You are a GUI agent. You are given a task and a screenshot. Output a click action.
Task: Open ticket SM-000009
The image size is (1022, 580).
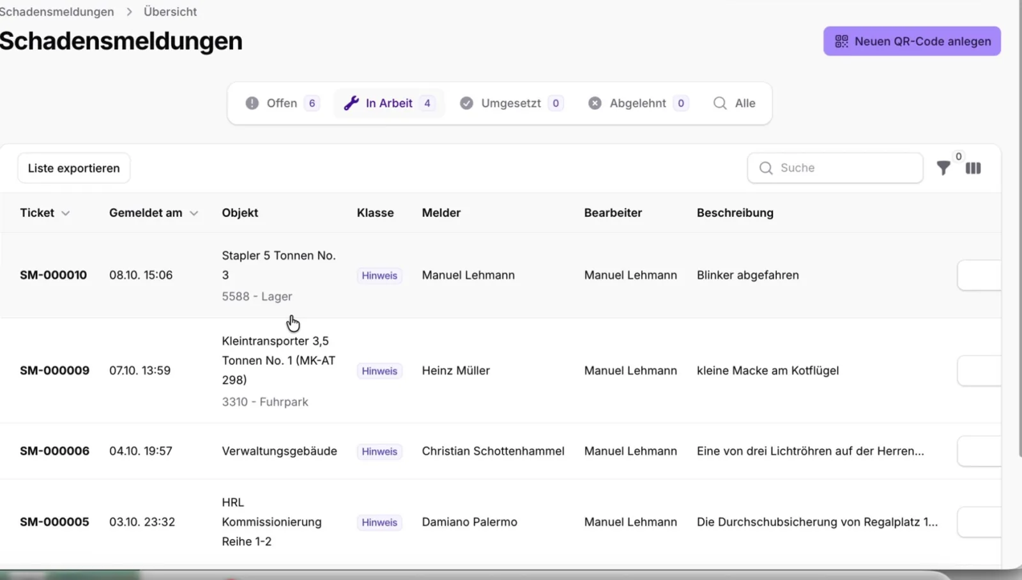(55, 371)
